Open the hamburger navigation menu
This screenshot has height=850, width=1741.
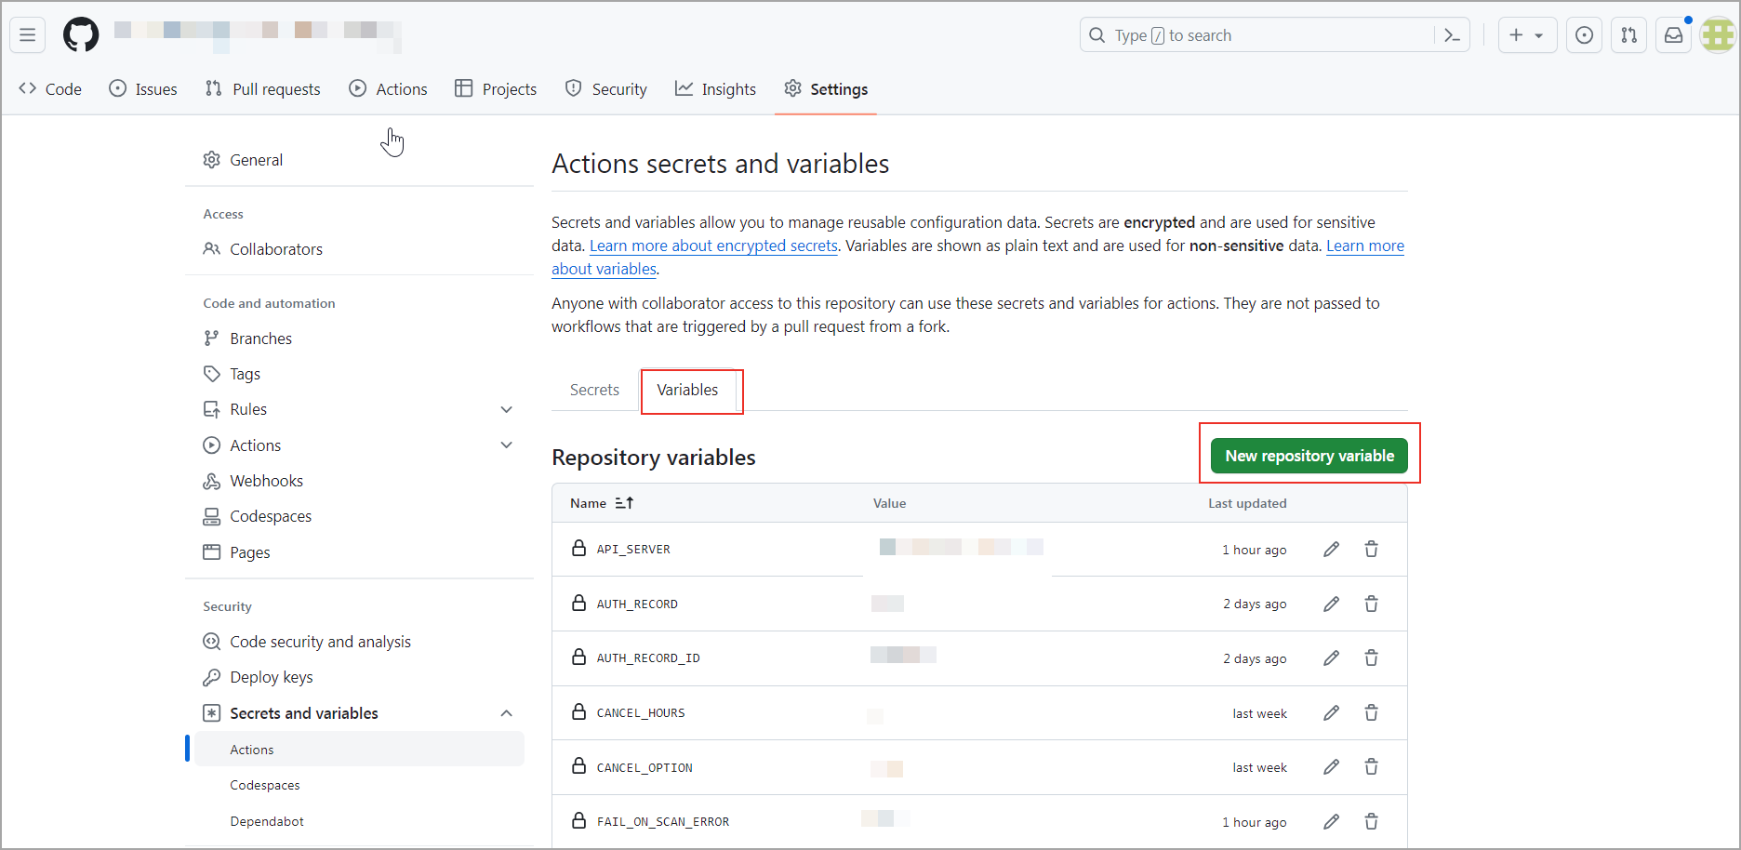click(x=28, y=35)
